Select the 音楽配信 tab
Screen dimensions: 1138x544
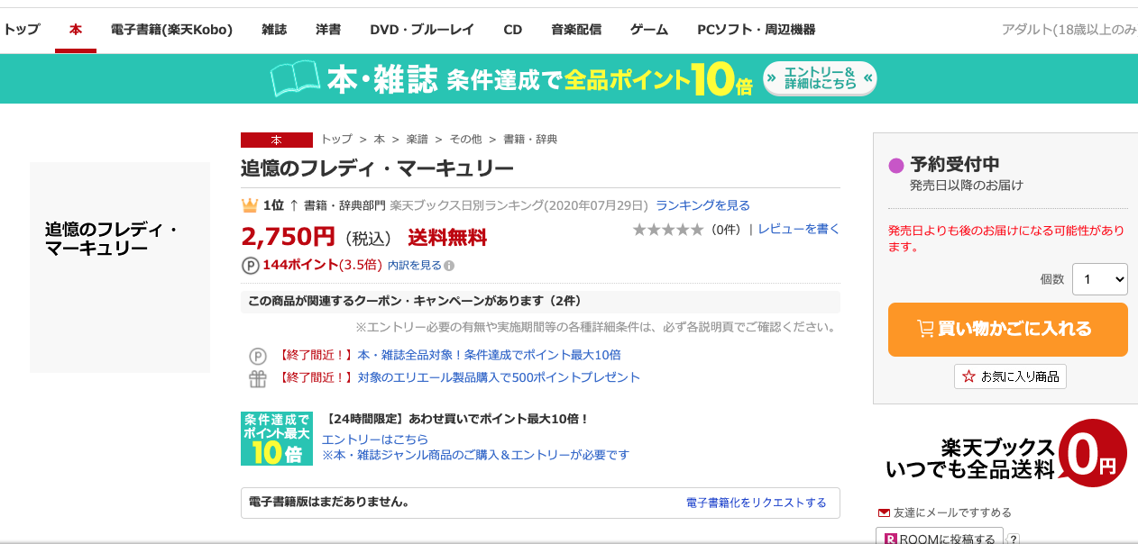coord(576,30)
